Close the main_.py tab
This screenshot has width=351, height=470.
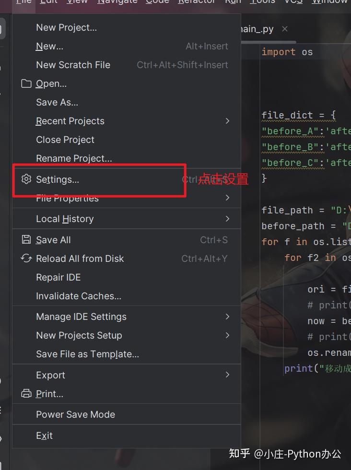pyautogui.click(x=284, y=29)
